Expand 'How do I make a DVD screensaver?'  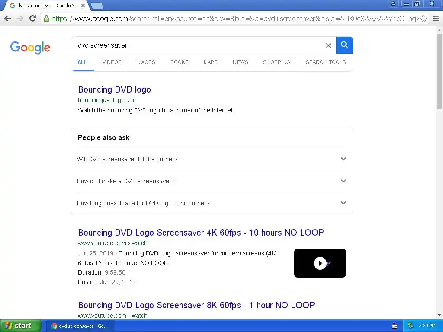212,181
